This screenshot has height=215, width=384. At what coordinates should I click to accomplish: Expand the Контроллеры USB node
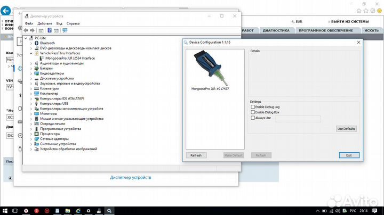(31, 103)
